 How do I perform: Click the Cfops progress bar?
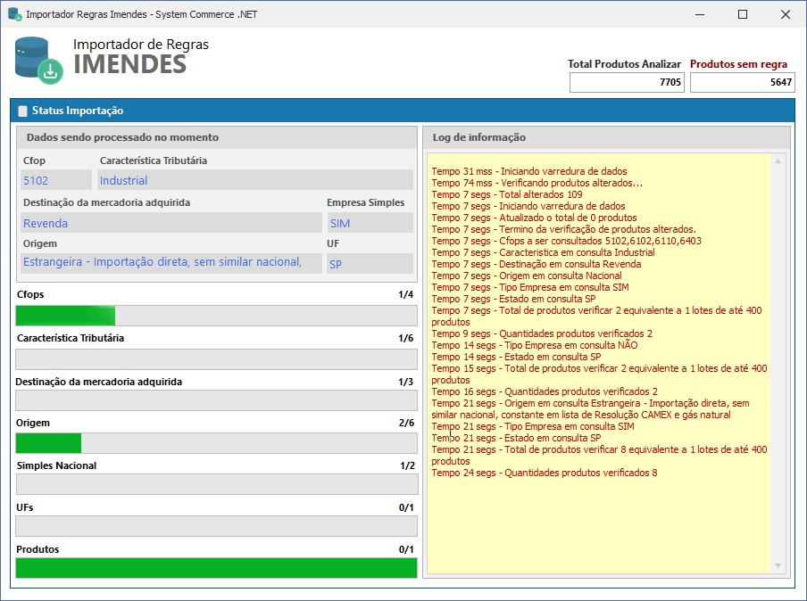tap(217, 316)
